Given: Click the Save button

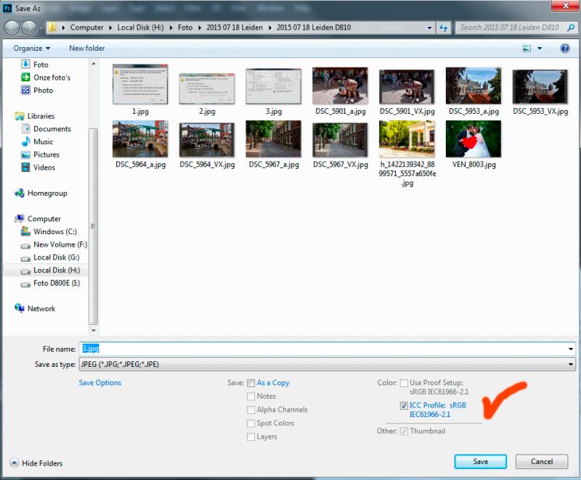Looking at the screenshot, I should tap(480, 461).
